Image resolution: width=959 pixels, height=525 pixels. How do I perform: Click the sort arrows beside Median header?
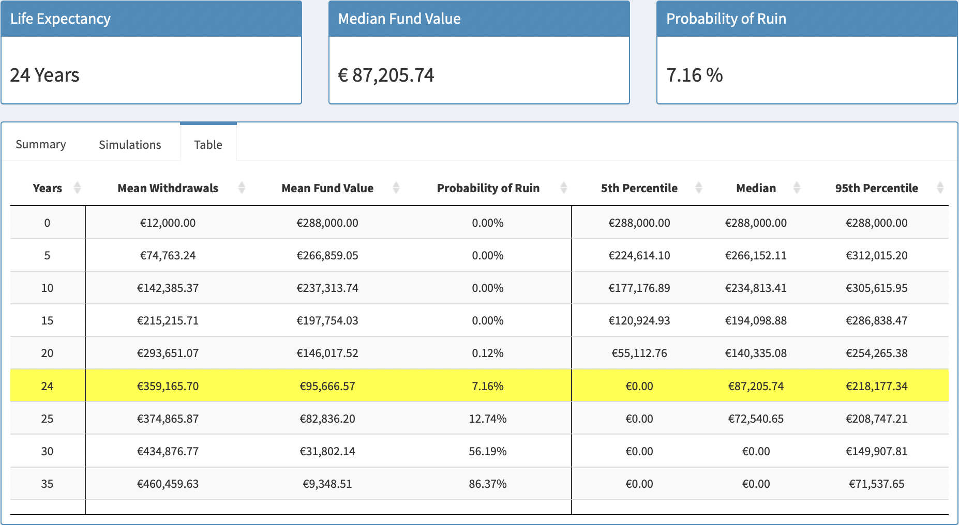click(797, 188)
